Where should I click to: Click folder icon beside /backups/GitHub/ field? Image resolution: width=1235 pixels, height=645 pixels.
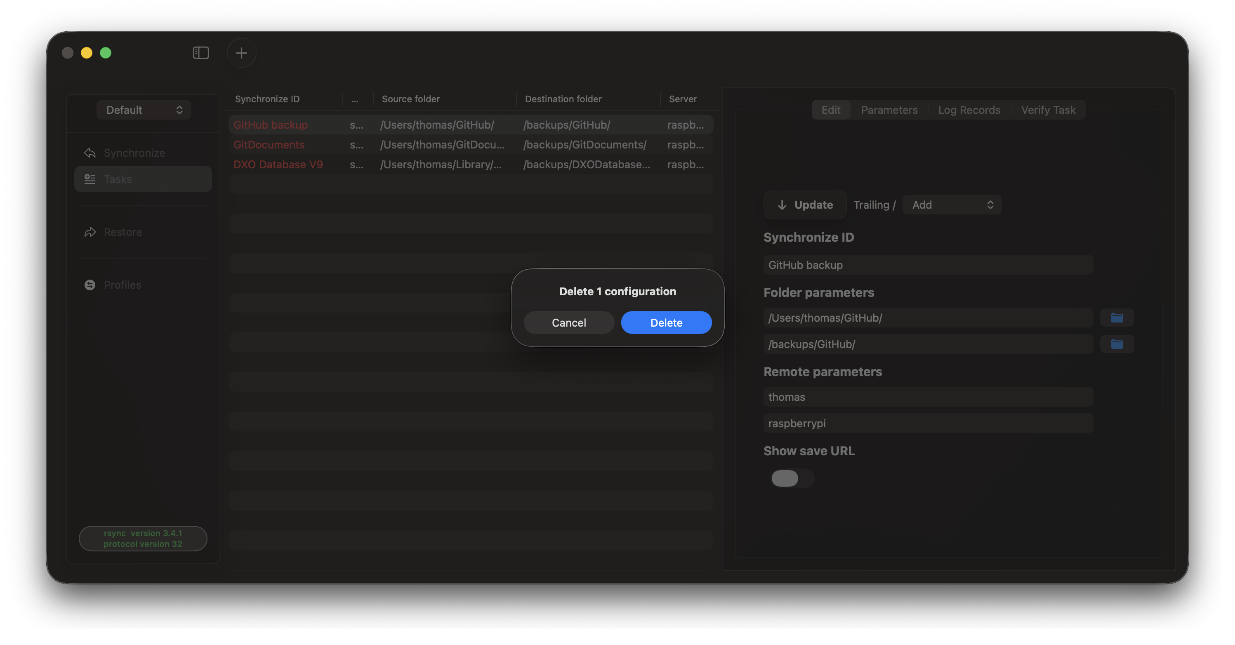[1117, 344]
